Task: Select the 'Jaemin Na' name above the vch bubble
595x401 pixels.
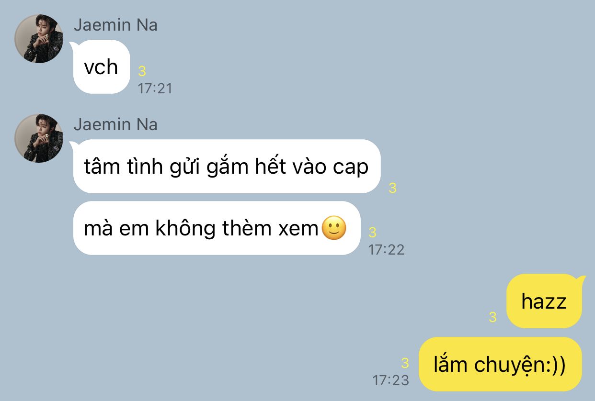Action: coord(115,25)
